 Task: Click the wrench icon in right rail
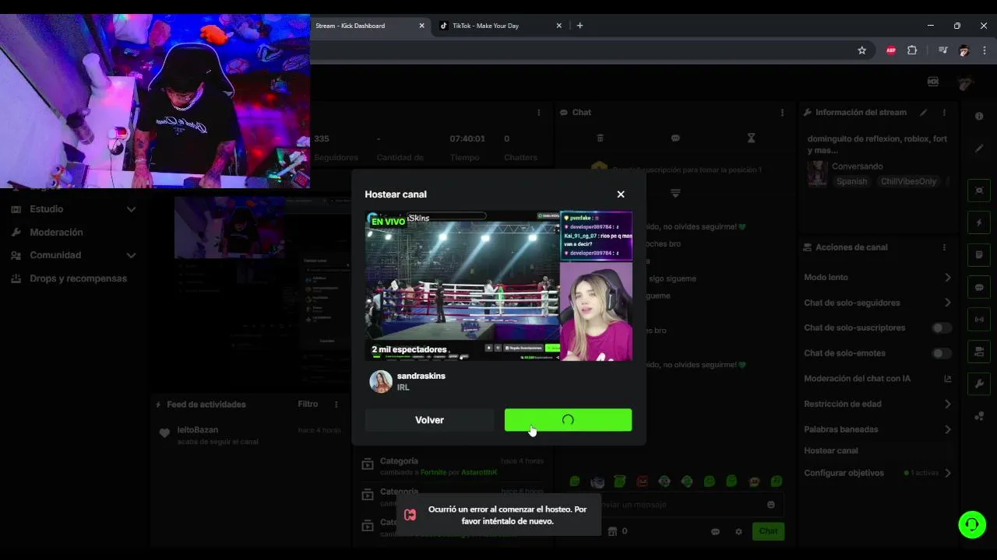click(979, 383)
